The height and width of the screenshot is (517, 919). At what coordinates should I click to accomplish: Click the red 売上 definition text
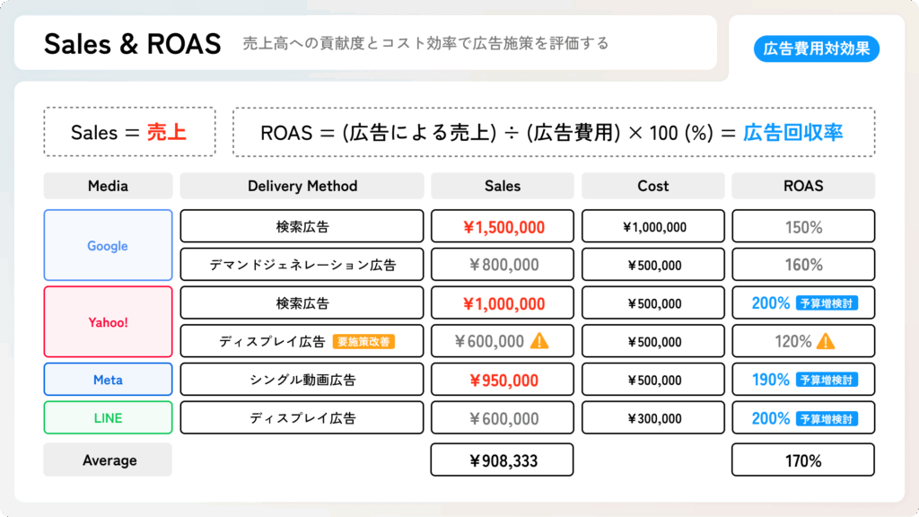point(166,133)
